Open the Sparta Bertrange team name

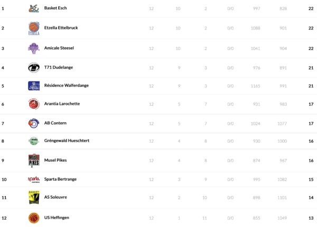60,179
